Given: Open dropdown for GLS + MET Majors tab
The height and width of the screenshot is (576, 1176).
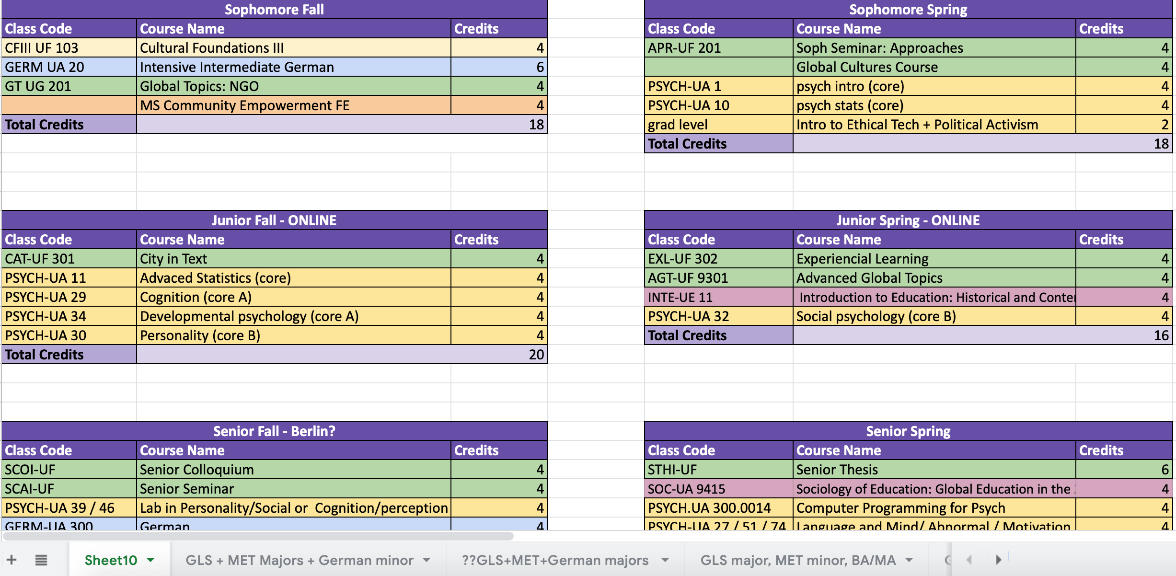Looking at the screenshot, I should (x=427, y=560).
